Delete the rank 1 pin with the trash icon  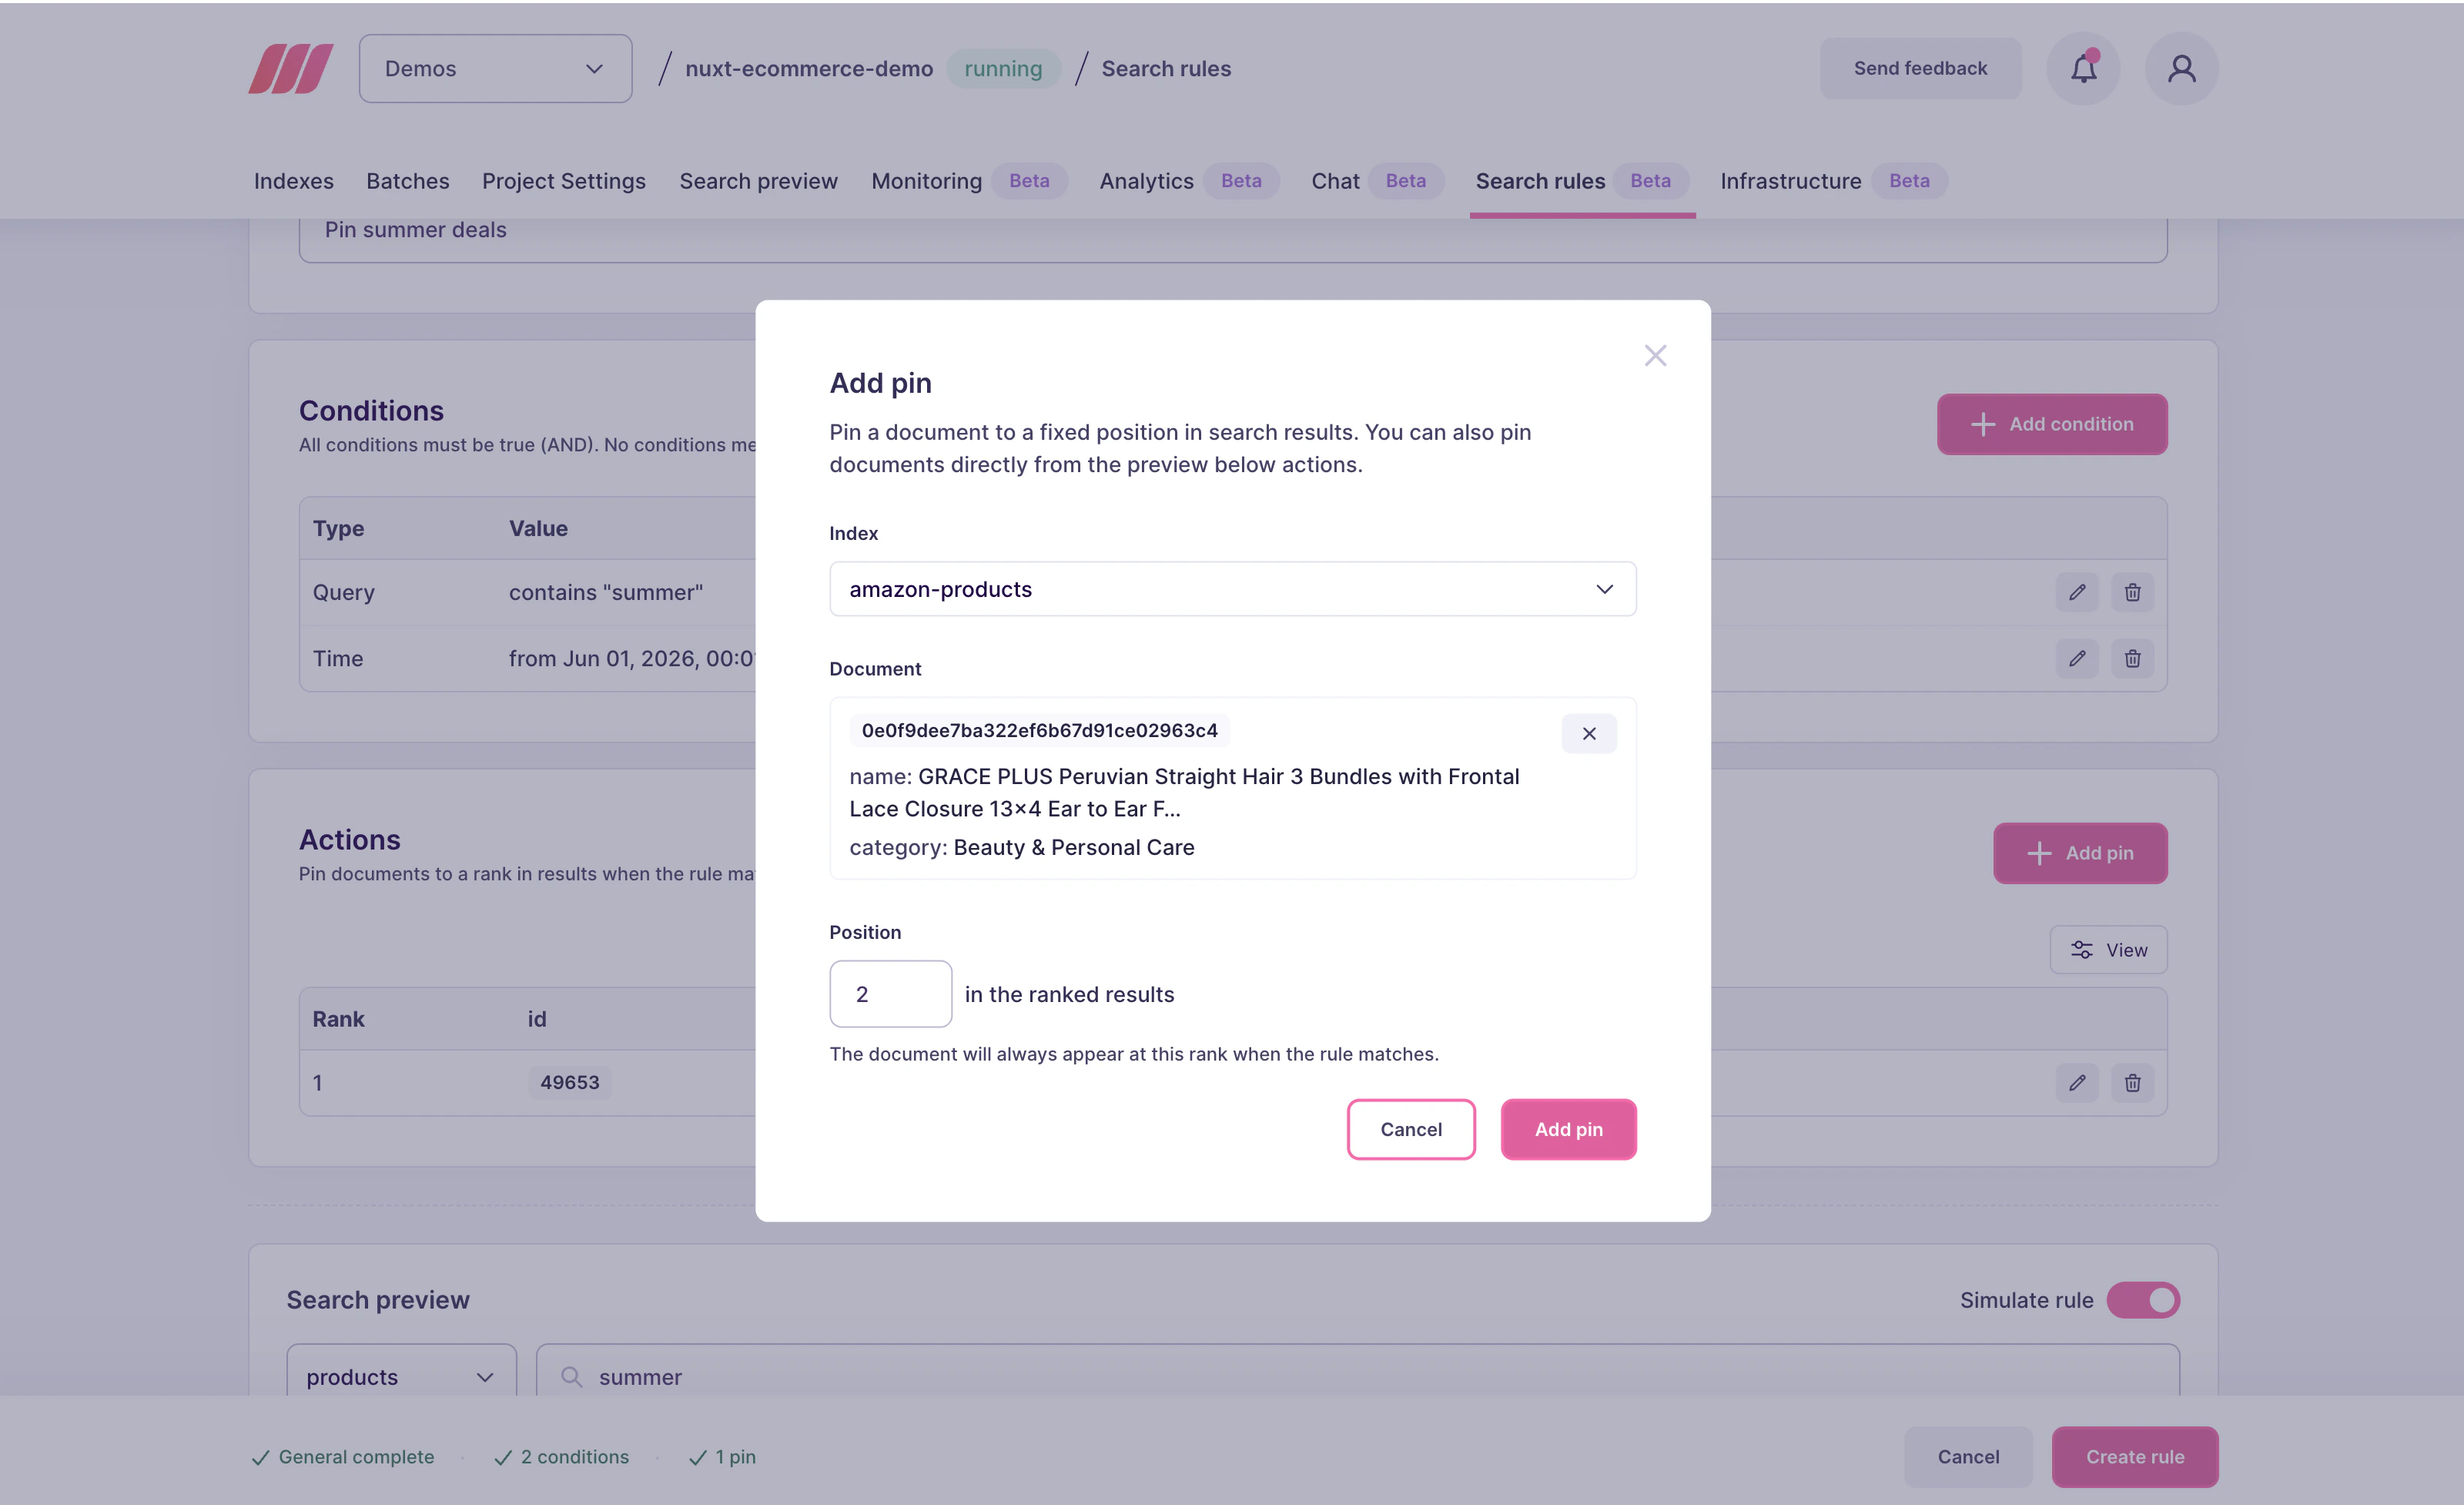[2131, 1083]
